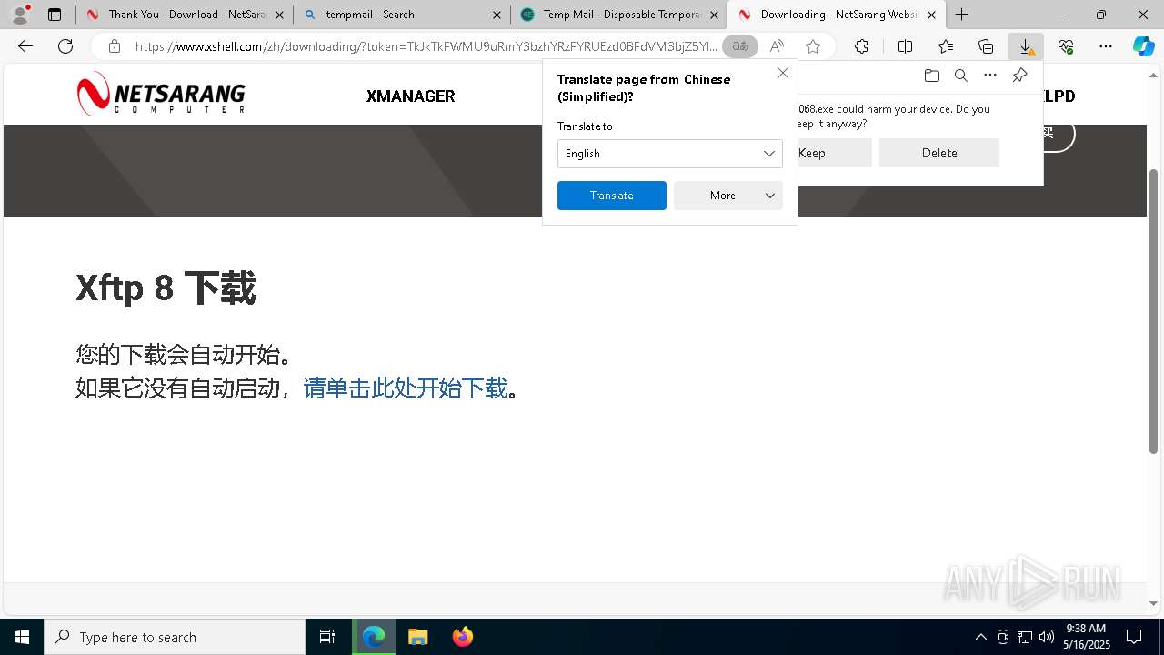Close the Downloading - NetSarang tab
This screenshot has height=655, width=1164.
point(931,15)
